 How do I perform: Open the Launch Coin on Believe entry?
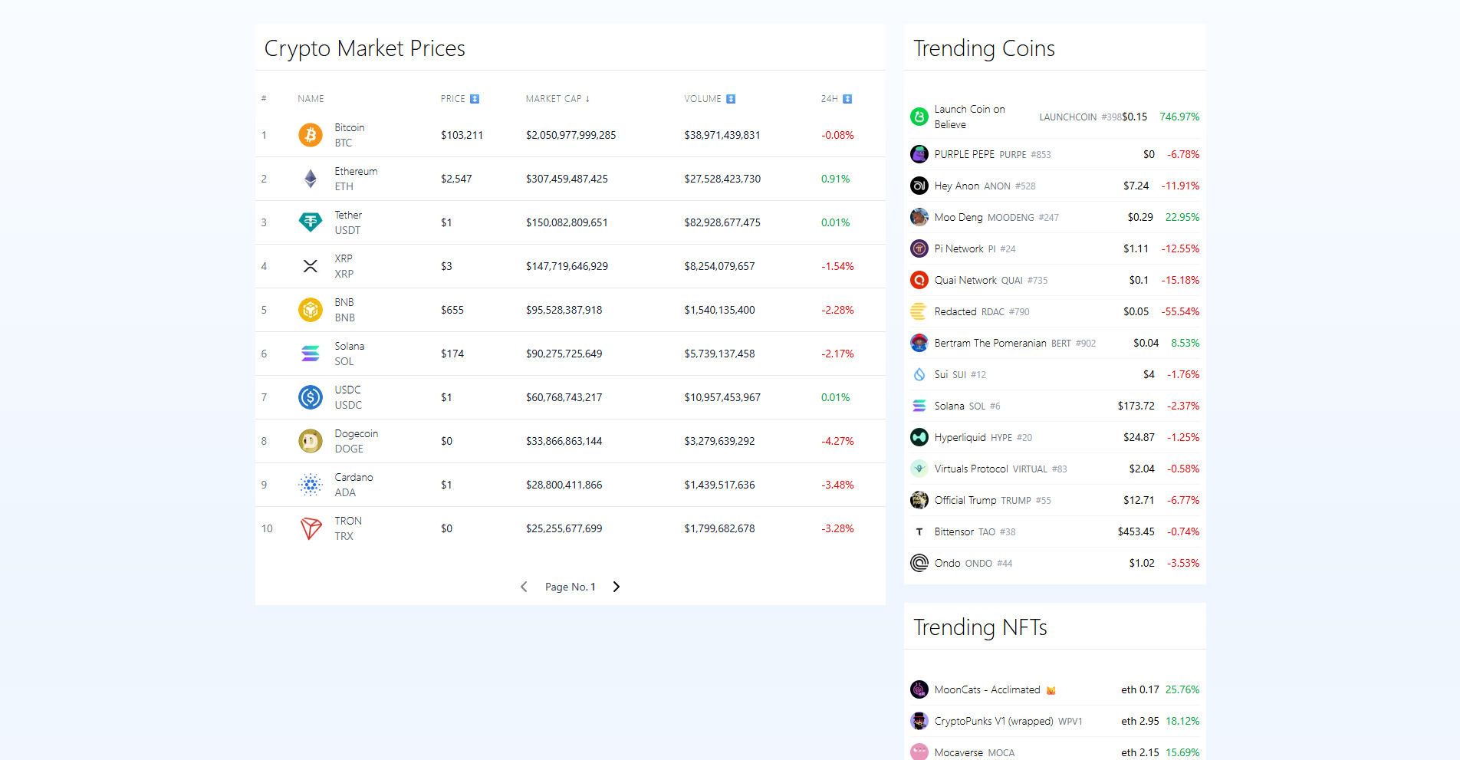click(x=968, y=117)
